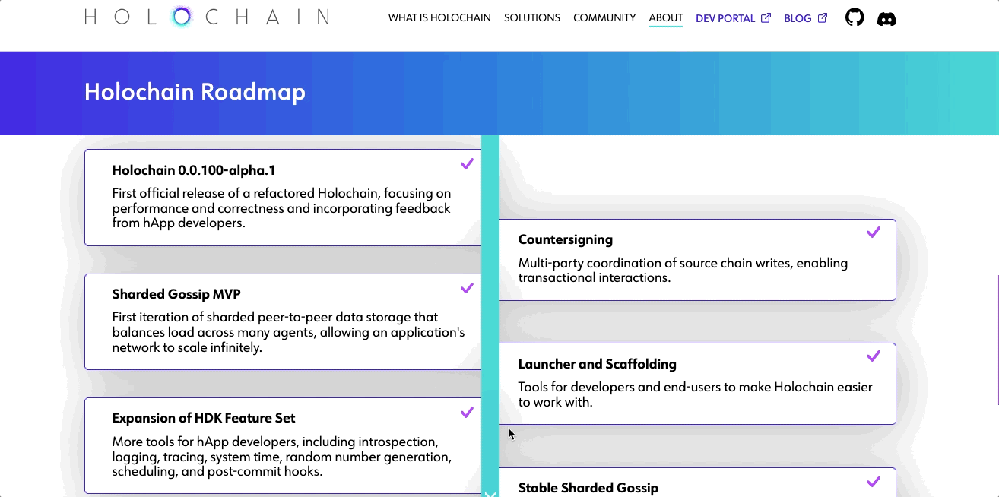Click down chevron at timeline bottom
Image resolution: width=999 pixels, height=497 pixels.
(490, 493)
